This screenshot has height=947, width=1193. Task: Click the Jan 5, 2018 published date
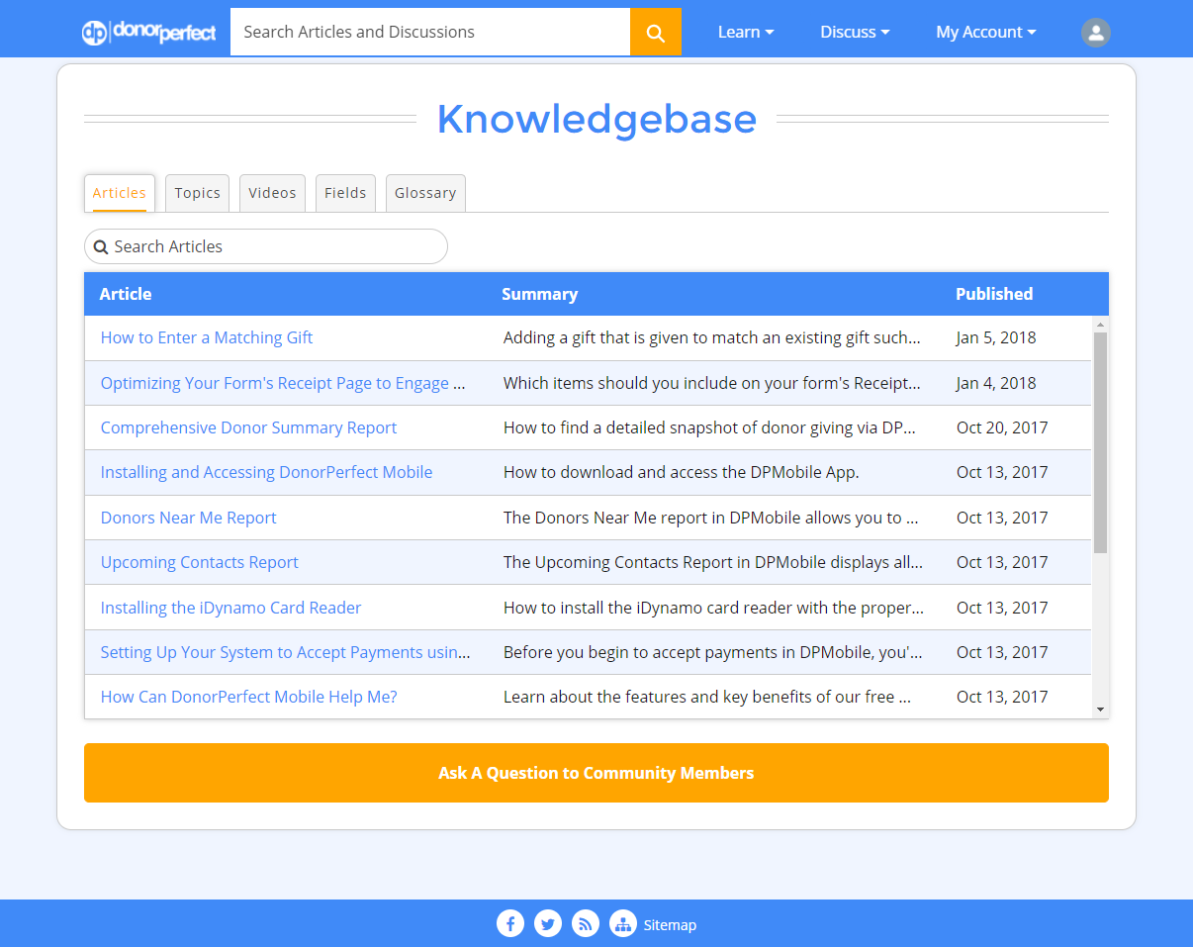[996, 337]
